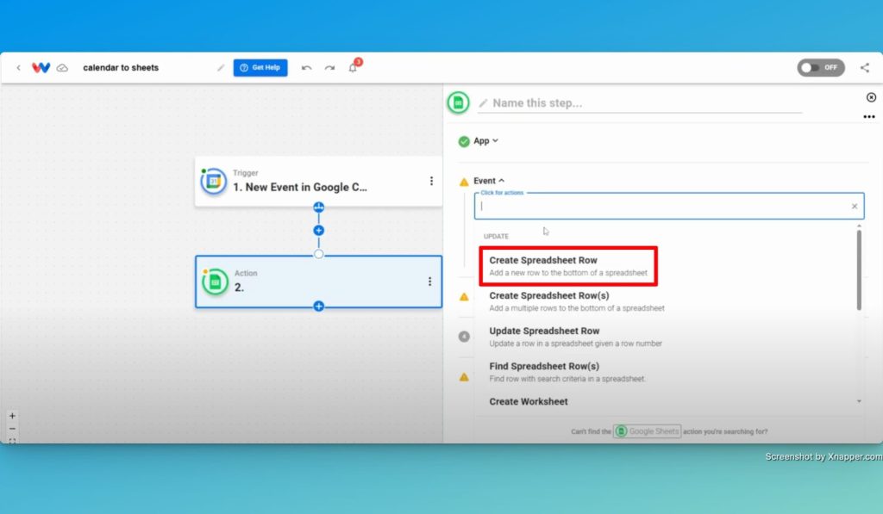The width and height of the screenshot is (883, 514).
Task: Zoom out on the canvas
Action: pos(12,429)
